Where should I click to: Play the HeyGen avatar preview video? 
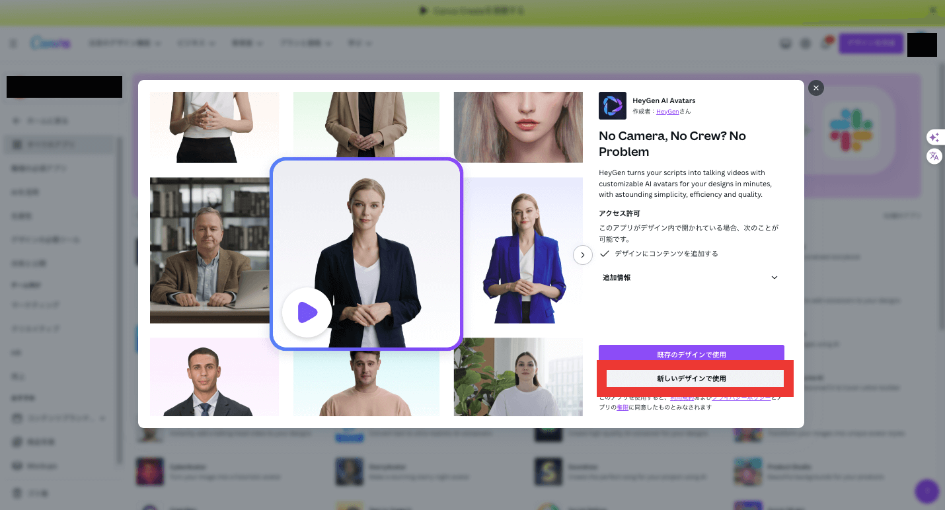pyautogui.click(x=307, y=312)
